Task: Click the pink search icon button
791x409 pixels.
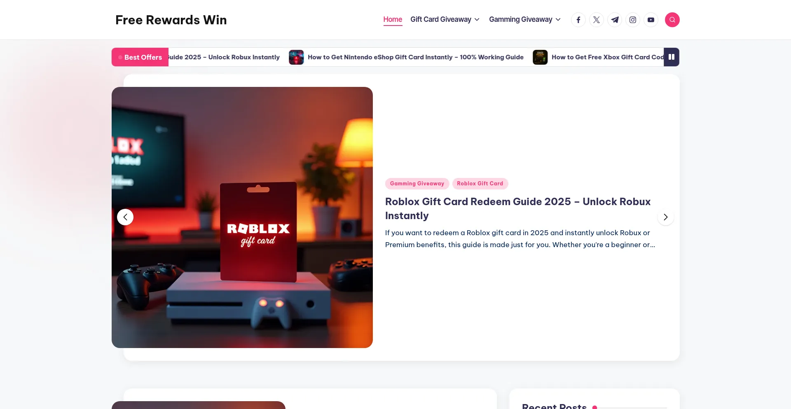Action: [x=672, y=20]
